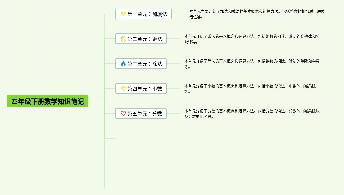Select the 第二单元：乘法 node

141,39
